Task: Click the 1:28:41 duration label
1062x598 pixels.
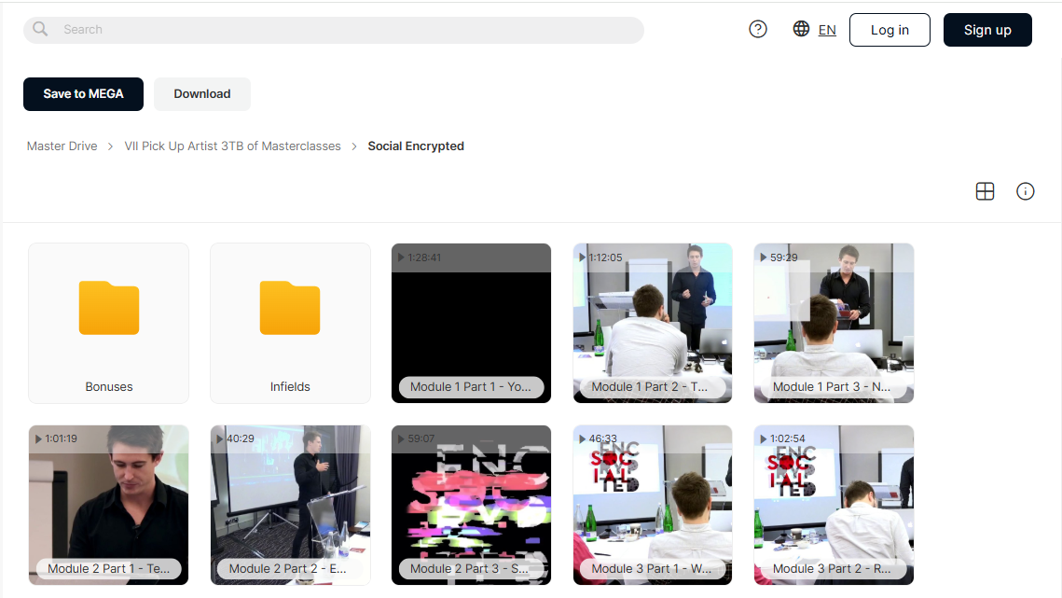Action: click(424, 257)
